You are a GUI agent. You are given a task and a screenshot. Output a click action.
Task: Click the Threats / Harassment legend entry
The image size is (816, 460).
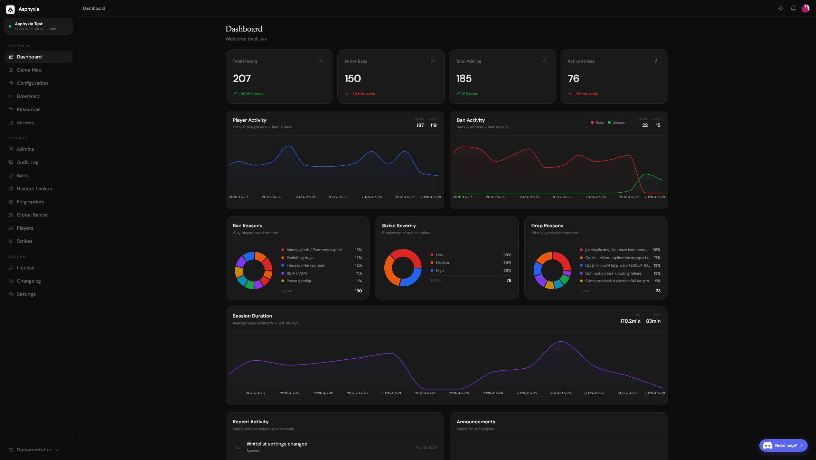pos(321,265)
